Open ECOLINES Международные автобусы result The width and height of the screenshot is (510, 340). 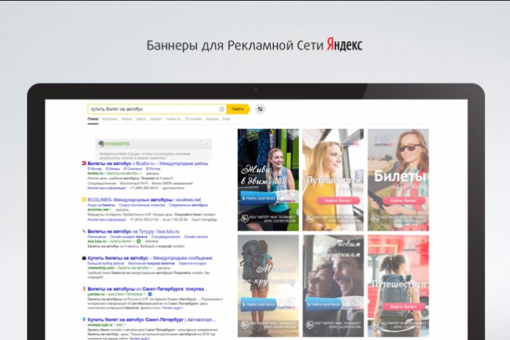pyautogui.click(x=144, y=200)
